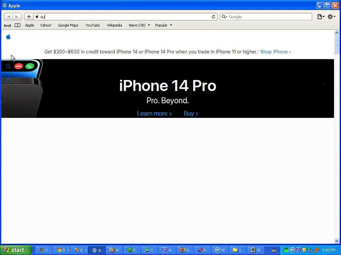Screen dimensions: 341x255
Task: Click in the address bar containing 'su'
Action: pyautogui.click(x=125, y=17)
